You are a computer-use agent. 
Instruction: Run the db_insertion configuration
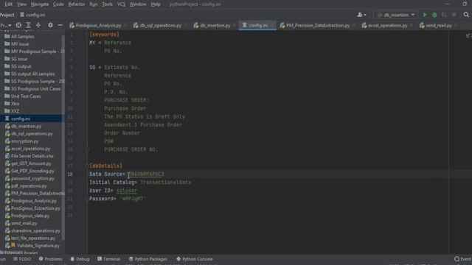pos(425,15)
